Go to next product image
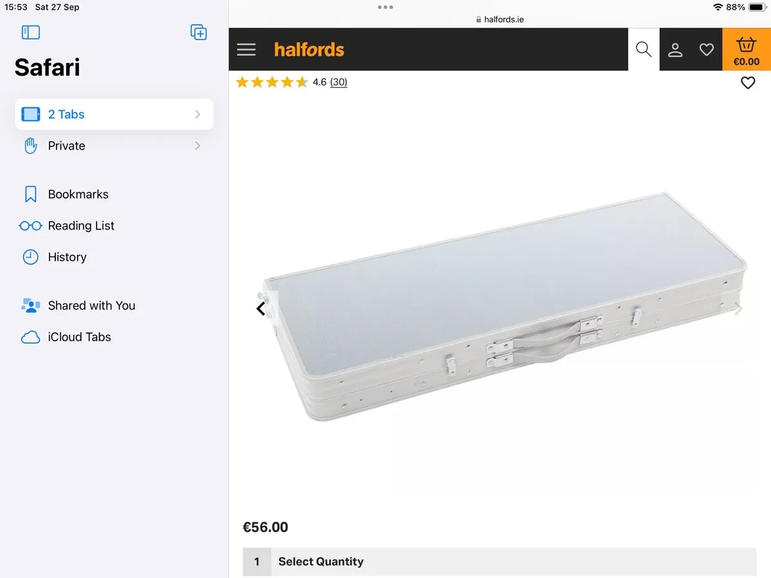Screen dimensions: 771x578 click(738, 309)
